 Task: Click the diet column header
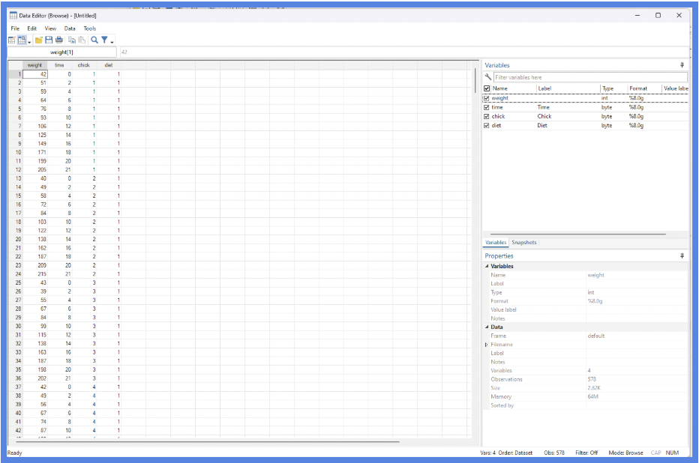click(109, 65)
